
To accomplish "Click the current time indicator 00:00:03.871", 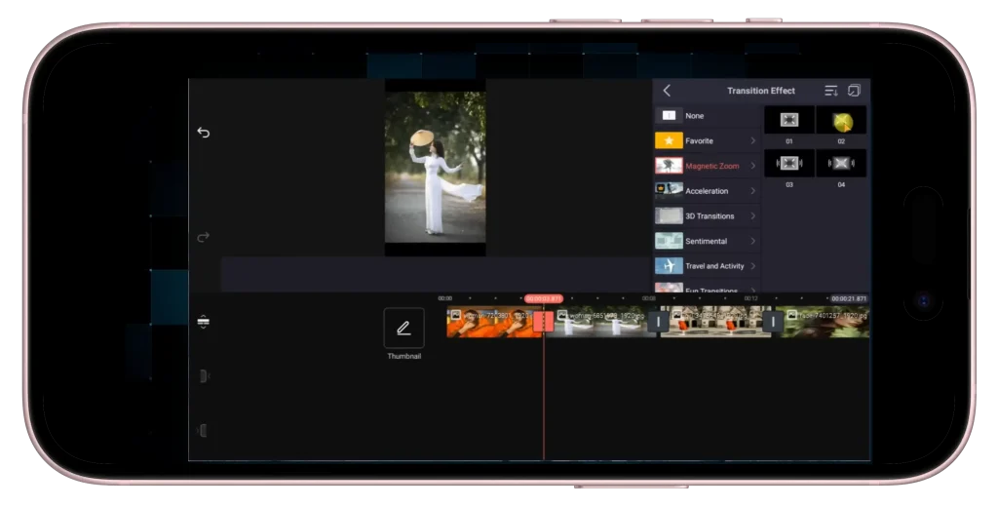I will (544, 298).
